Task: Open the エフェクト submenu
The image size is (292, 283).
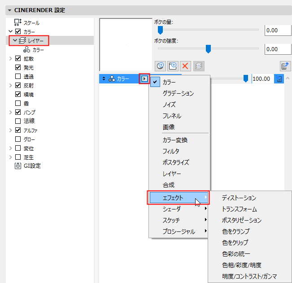Action: tap(179, 197)
